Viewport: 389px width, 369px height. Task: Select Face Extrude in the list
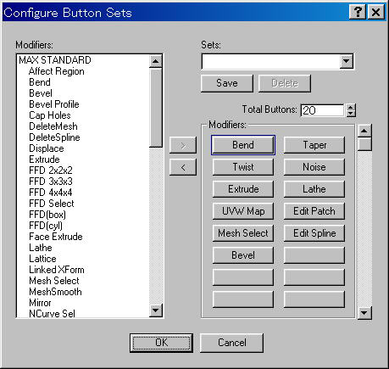56,237
